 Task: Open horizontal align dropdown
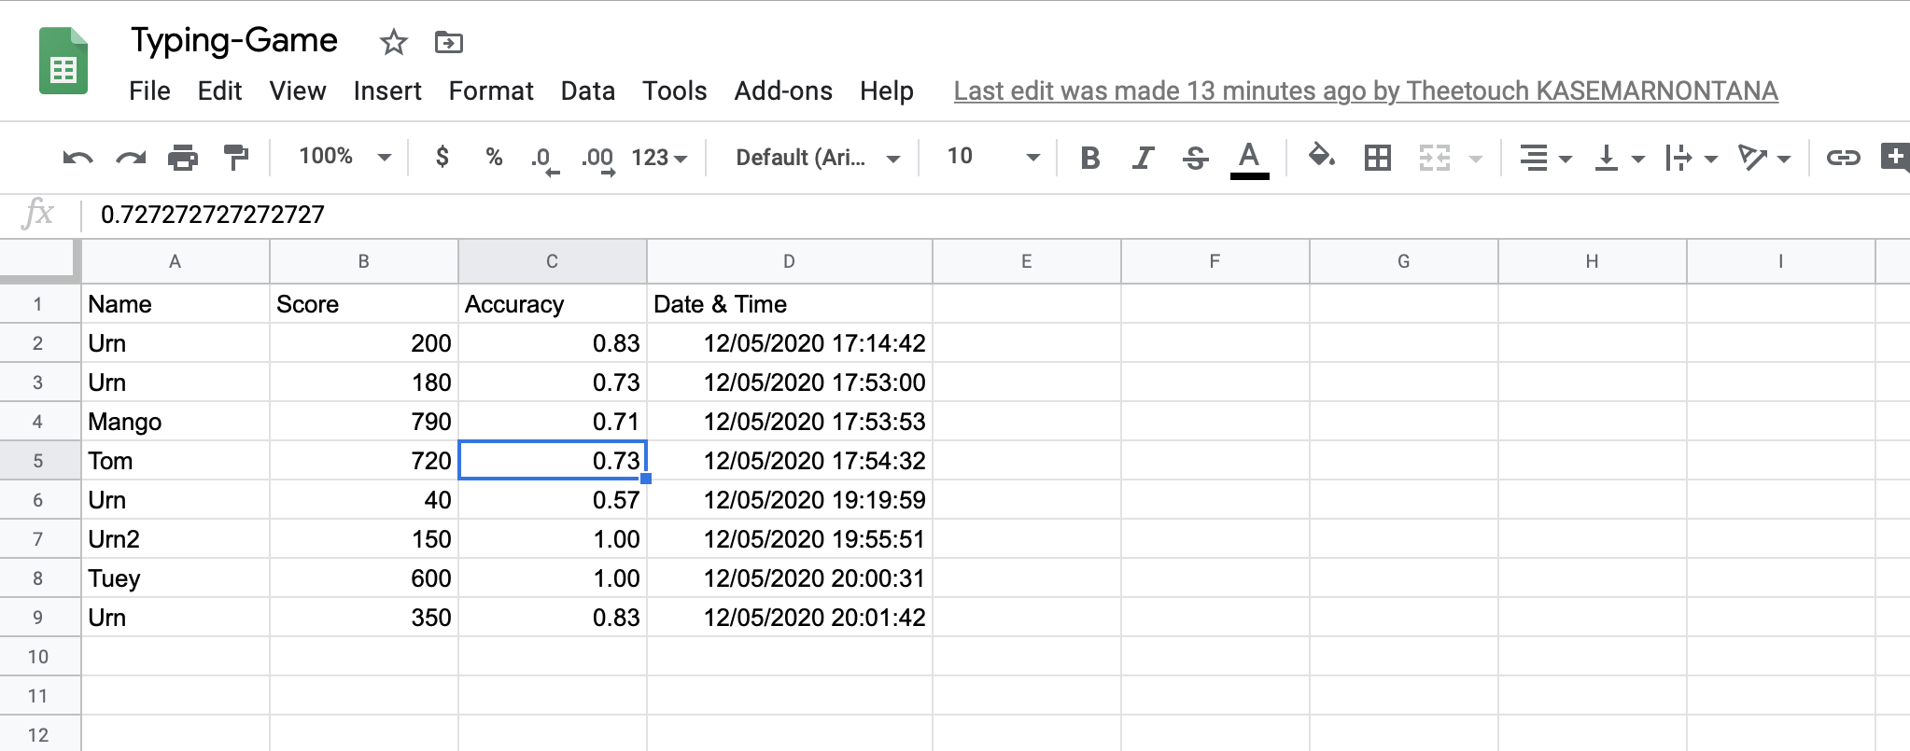point(1545,158)
